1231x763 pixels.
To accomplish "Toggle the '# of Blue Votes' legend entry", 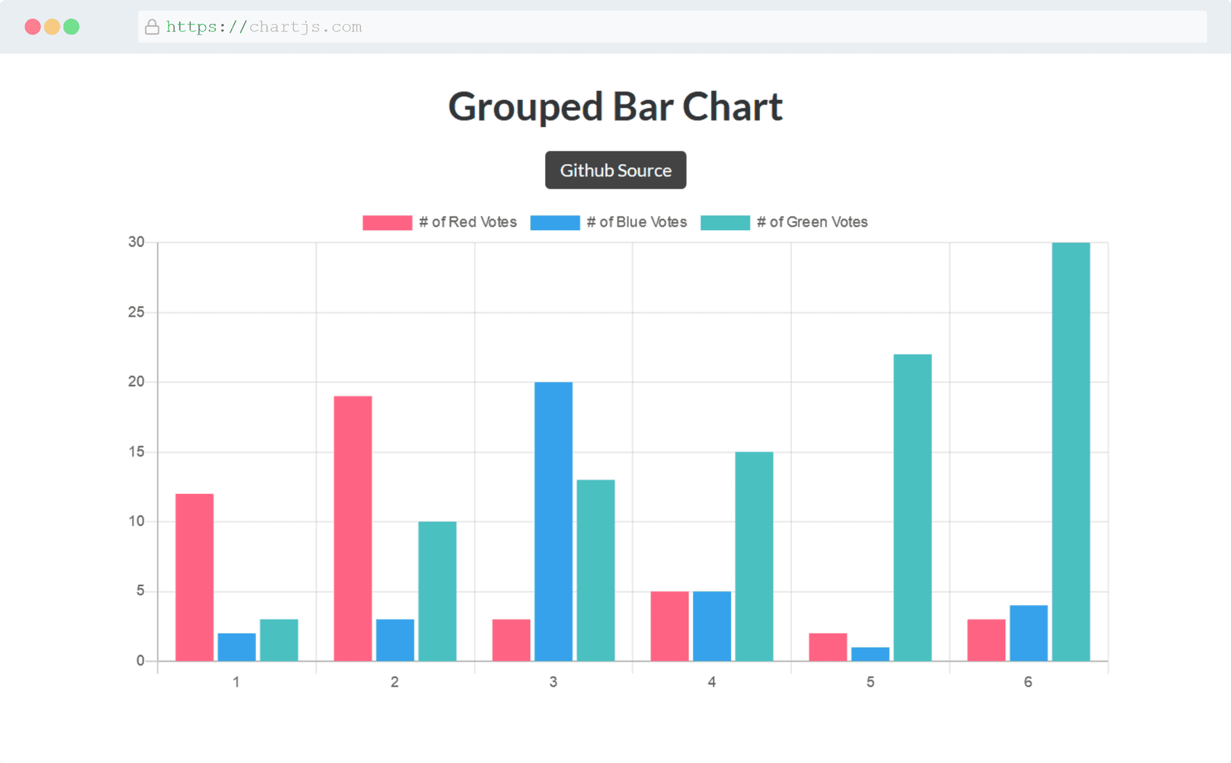I will pyautogui.click(x=637, y=222).
